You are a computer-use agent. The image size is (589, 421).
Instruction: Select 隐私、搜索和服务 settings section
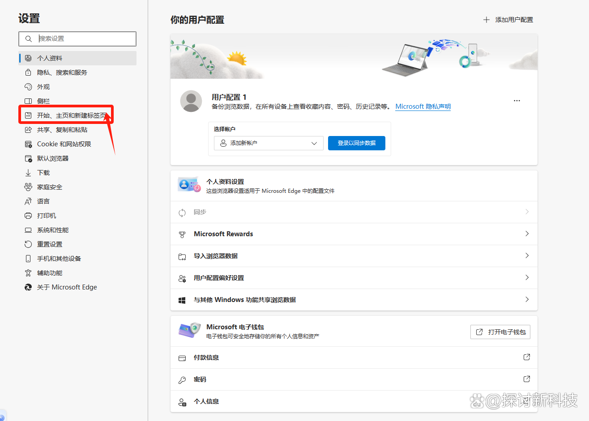[x=77, y=72]
